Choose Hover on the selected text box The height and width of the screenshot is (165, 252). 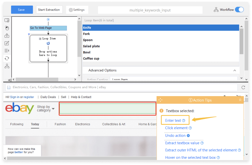190,157
